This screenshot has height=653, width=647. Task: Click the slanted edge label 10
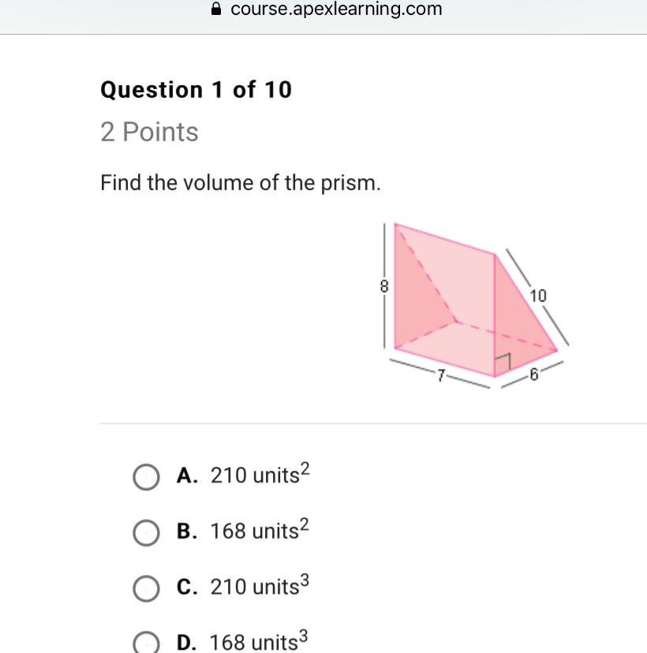pyautogui.click(x=538, y=296)
